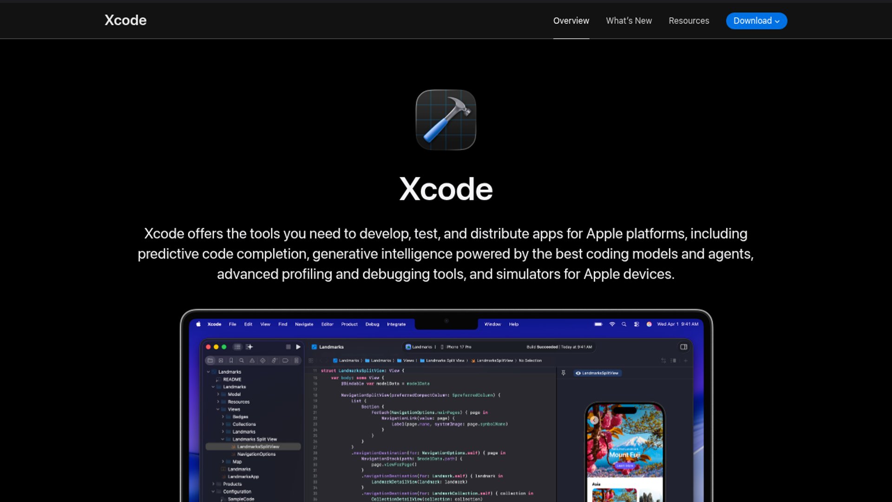The width and height of the screenshot is (892, 502).
Task: Select the Project navigator folder icon
Action: coord(210,360)
